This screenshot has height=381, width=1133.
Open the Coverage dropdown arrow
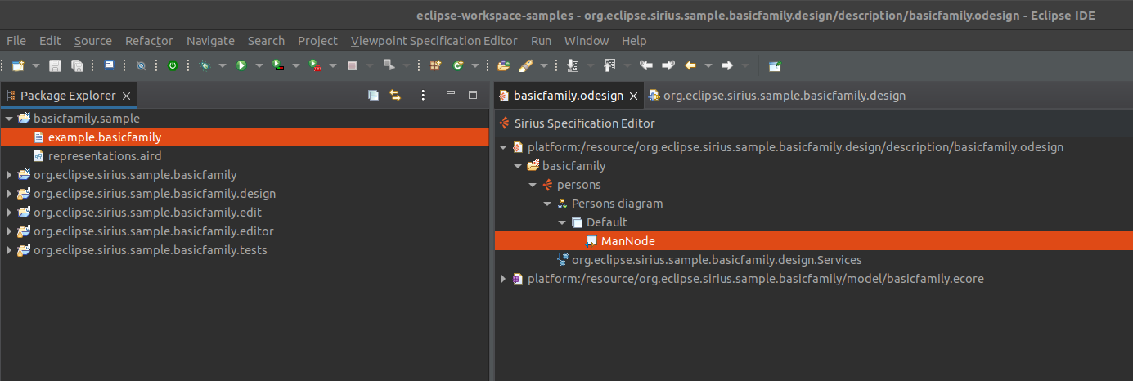pyautogui.click(x=296, y=65)
